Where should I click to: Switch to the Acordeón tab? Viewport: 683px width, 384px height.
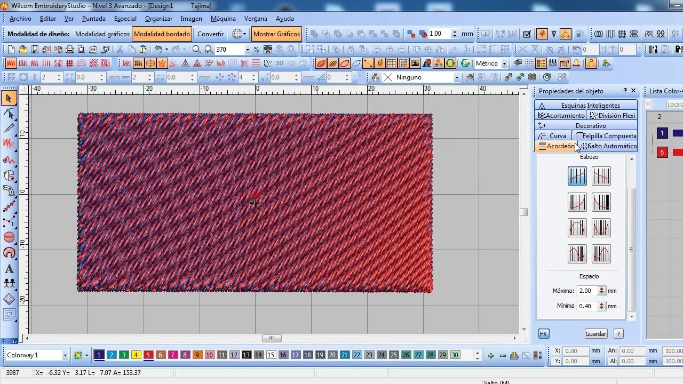pyautogui.click(x=555, y=146)
